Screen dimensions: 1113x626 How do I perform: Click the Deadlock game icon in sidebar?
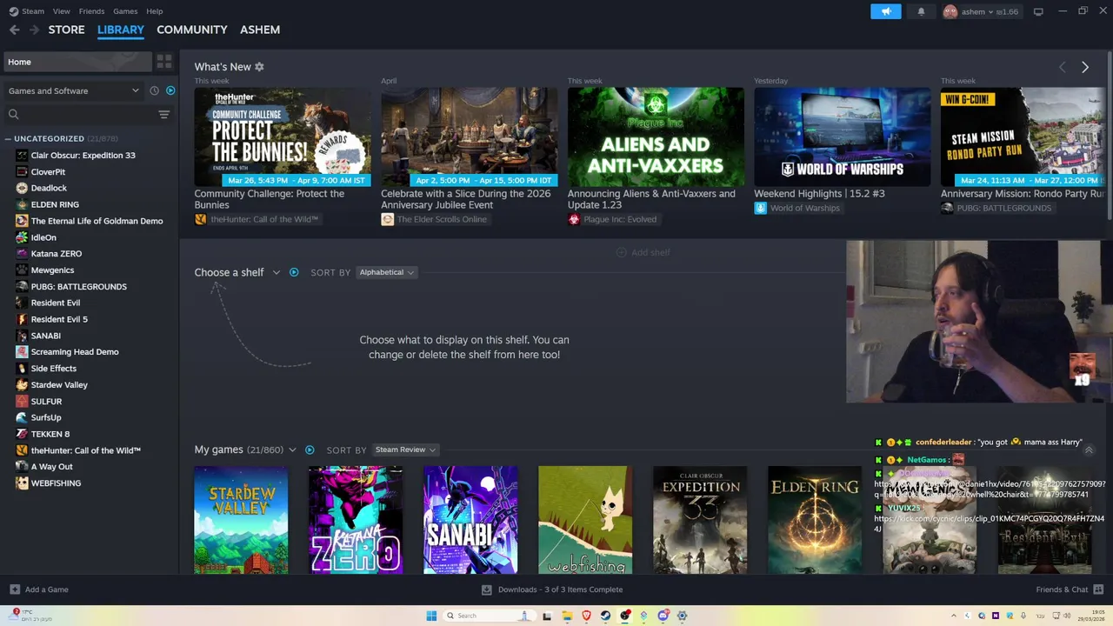point(22,188)
